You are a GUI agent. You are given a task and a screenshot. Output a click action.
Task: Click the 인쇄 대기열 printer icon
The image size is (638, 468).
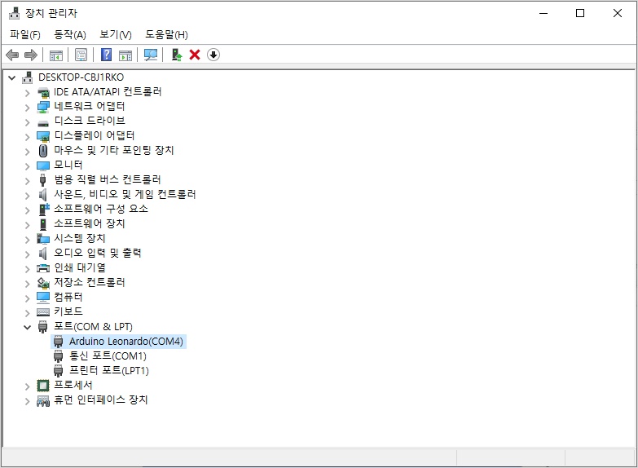coord(43,268)
